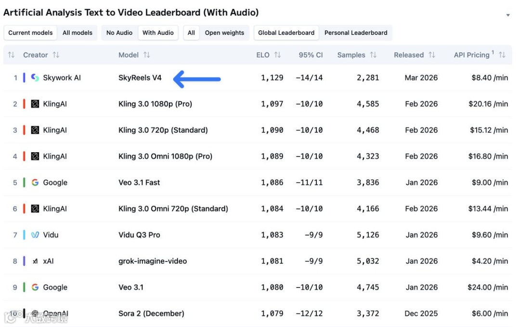Click the Vidu creator name
This screenshot has height=327, width=520.
pos(51,235)
